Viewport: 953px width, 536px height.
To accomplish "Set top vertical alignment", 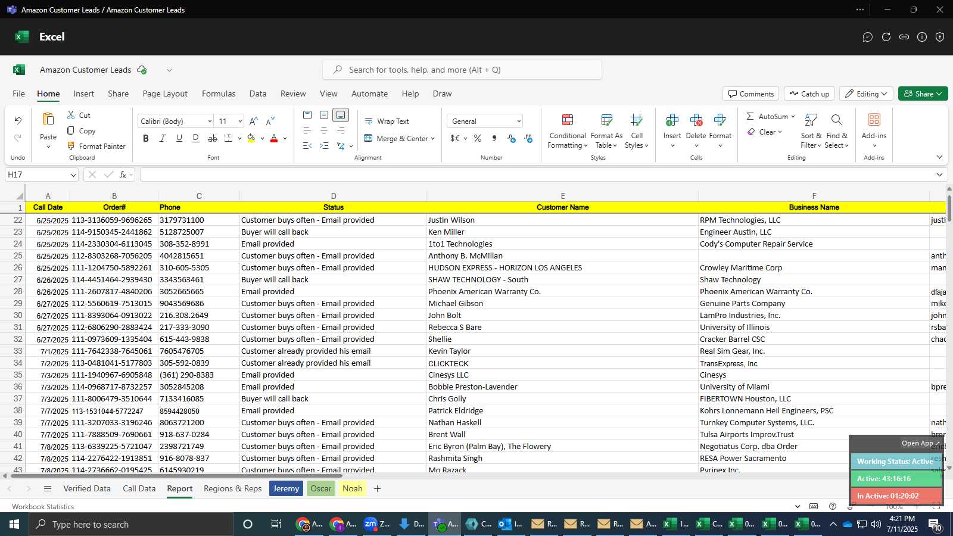I will tap(307, 115).
